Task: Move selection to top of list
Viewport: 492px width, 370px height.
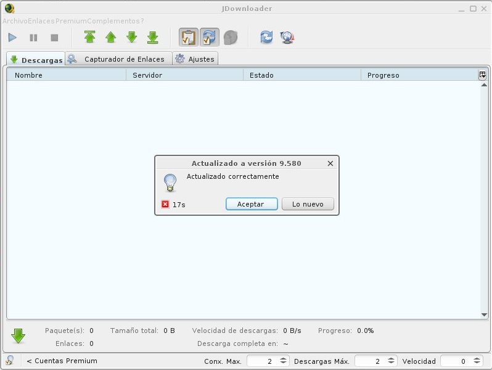Action: tap(90, 37)
